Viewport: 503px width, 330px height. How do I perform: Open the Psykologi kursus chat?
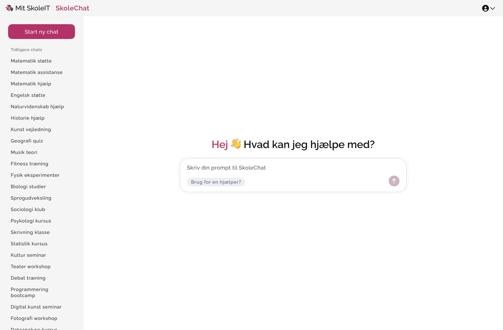point(31,221)
